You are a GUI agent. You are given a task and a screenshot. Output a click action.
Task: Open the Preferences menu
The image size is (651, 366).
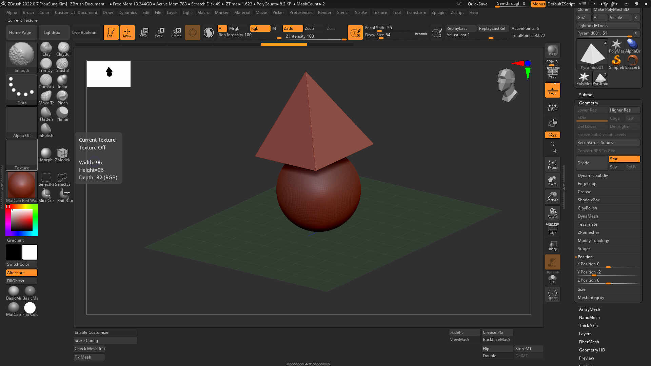click(x=301, y=13)
